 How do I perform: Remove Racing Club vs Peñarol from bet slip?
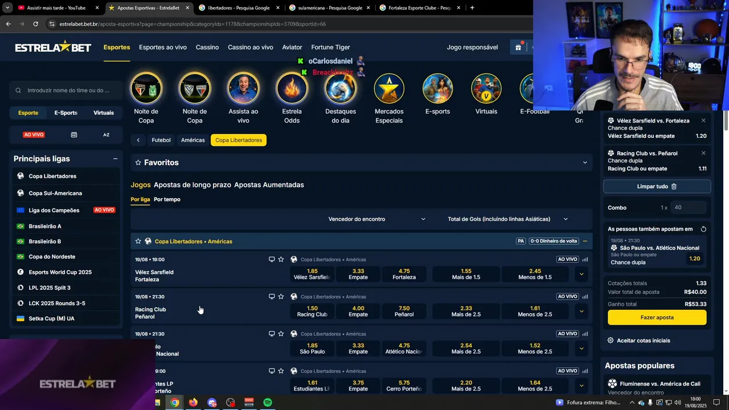pos(703,153)
